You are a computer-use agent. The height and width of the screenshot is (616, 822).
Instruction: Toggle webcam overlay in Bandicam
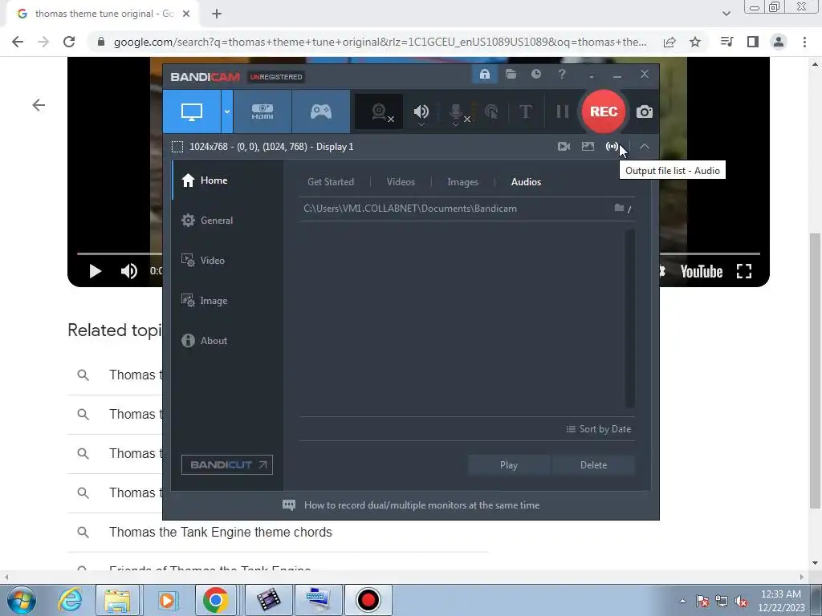coord(379,111)
